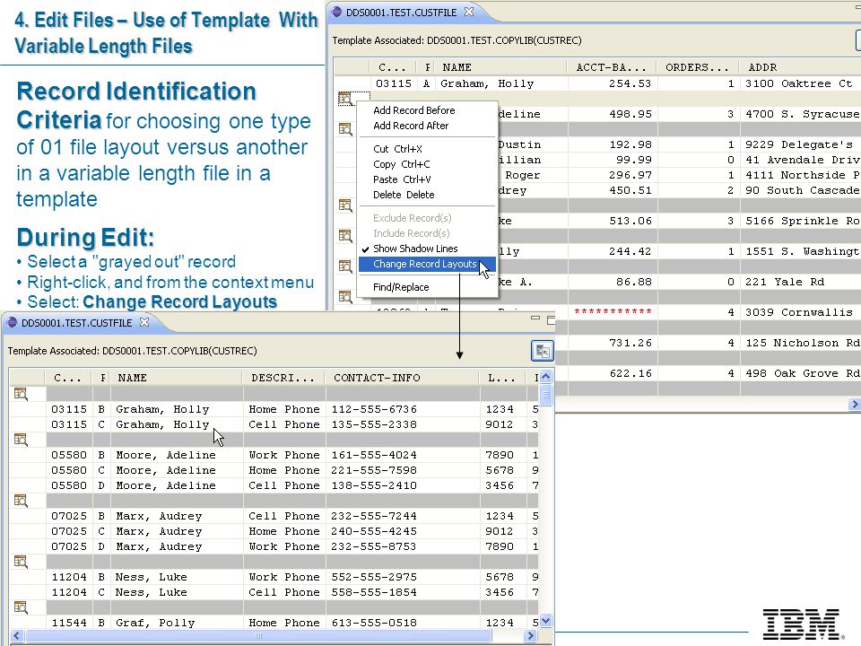Select the 254.53 account balance cell
The height and width of the screenshot is (646, 861).
[x=613, y=83]
